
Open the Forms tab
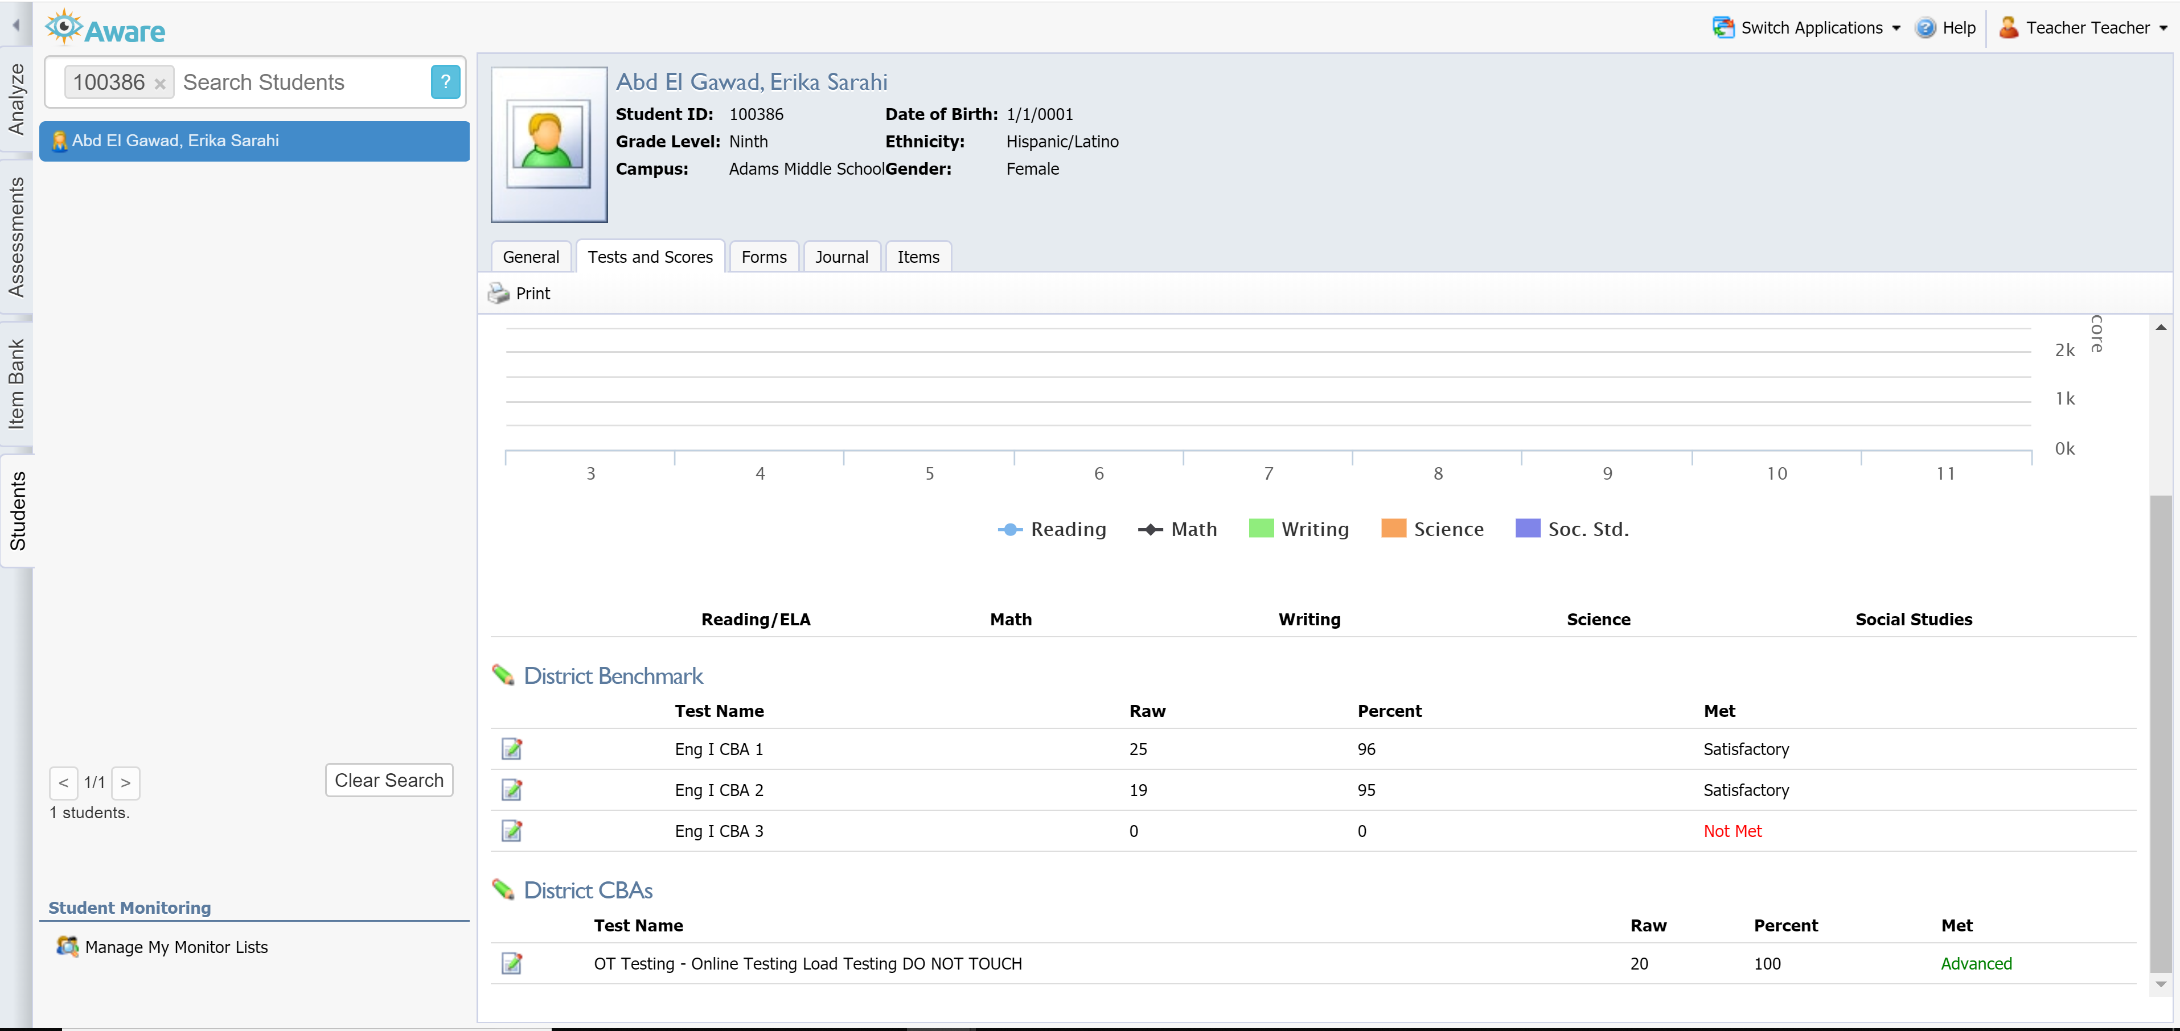click(763, 257)
